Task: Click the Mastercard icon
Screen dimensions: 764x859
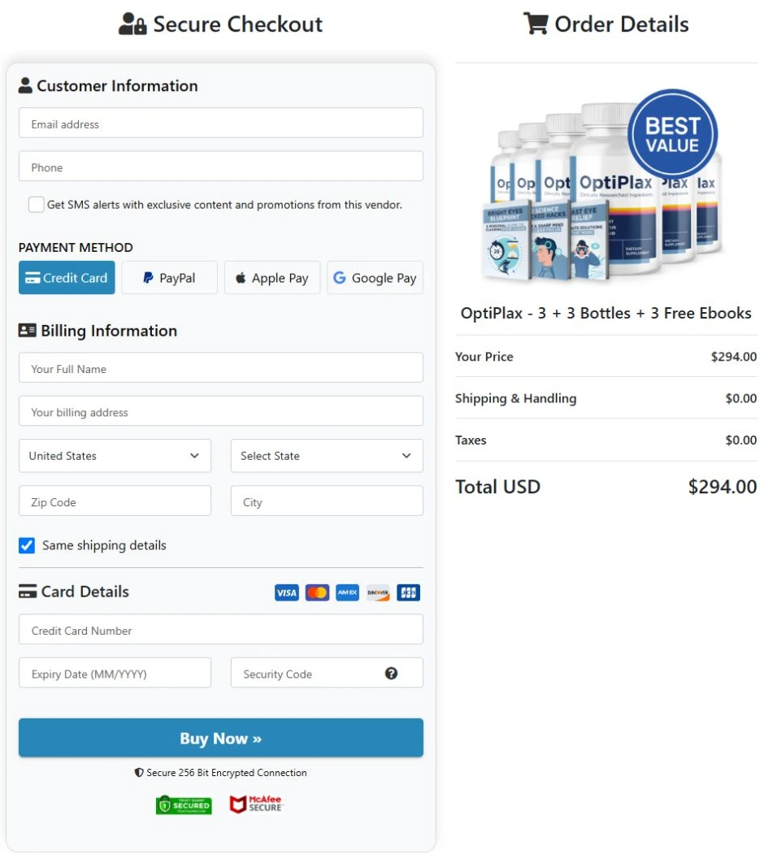Action: 317,592
